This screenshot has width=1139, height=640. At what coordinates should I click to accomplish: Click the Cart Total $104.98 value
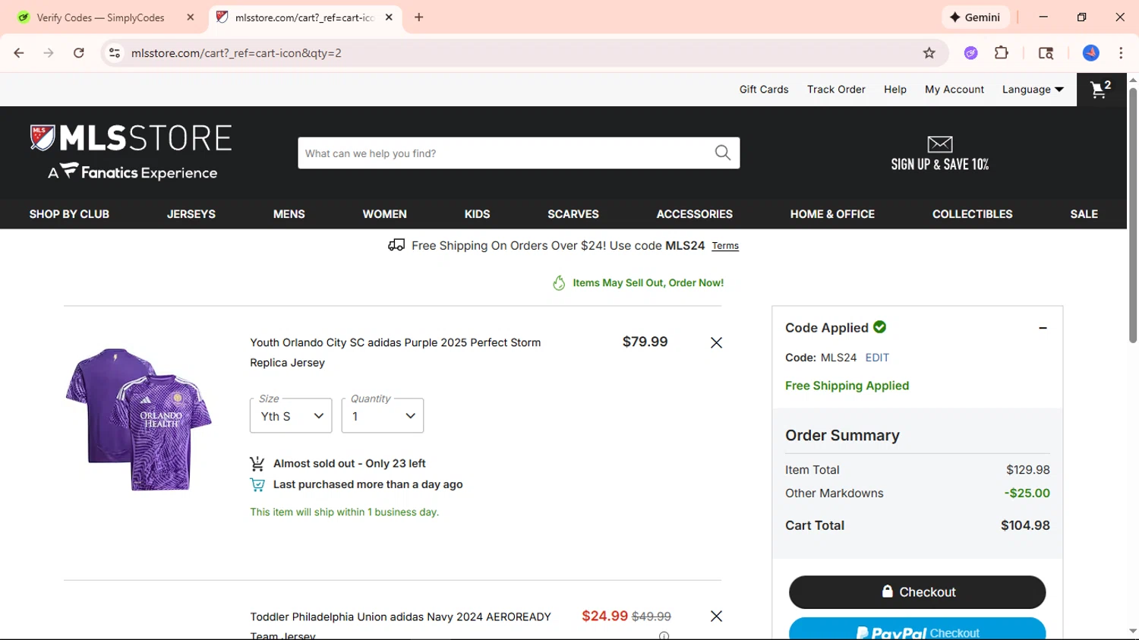point(1025,525)
